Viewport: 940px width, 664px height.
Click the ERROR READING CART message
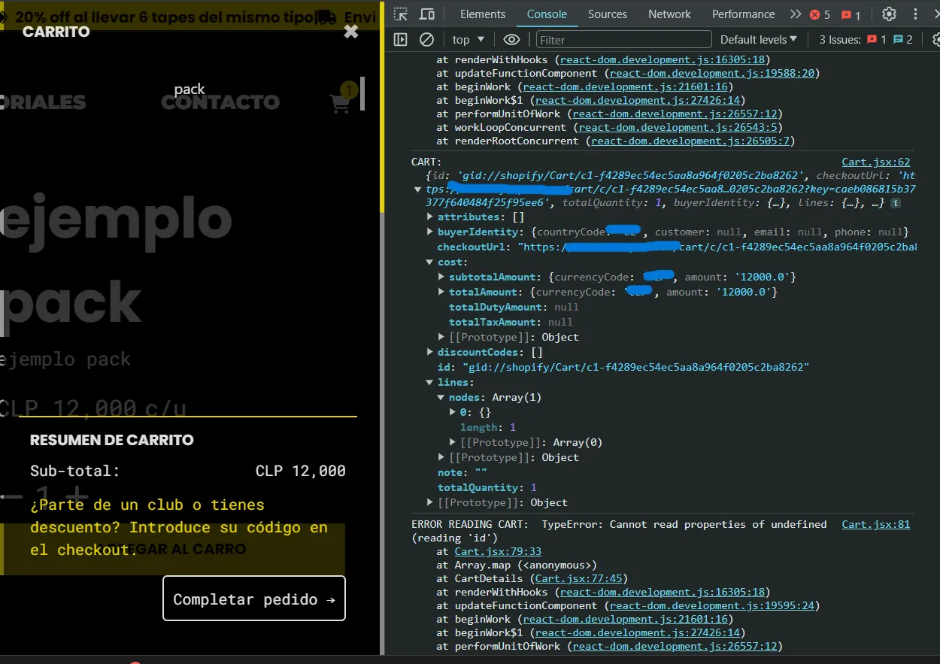(x=619, y=531)
